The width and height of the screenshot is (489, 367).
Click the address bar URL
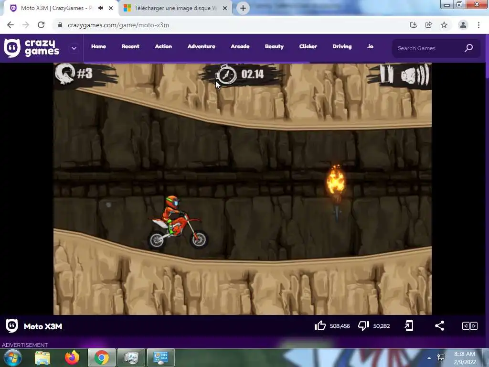(118, 25)
